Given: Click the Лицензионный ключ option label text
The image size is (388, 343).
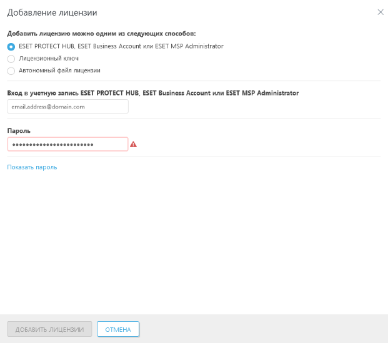Looking at the screenshot, I should (x=48, y=59).
